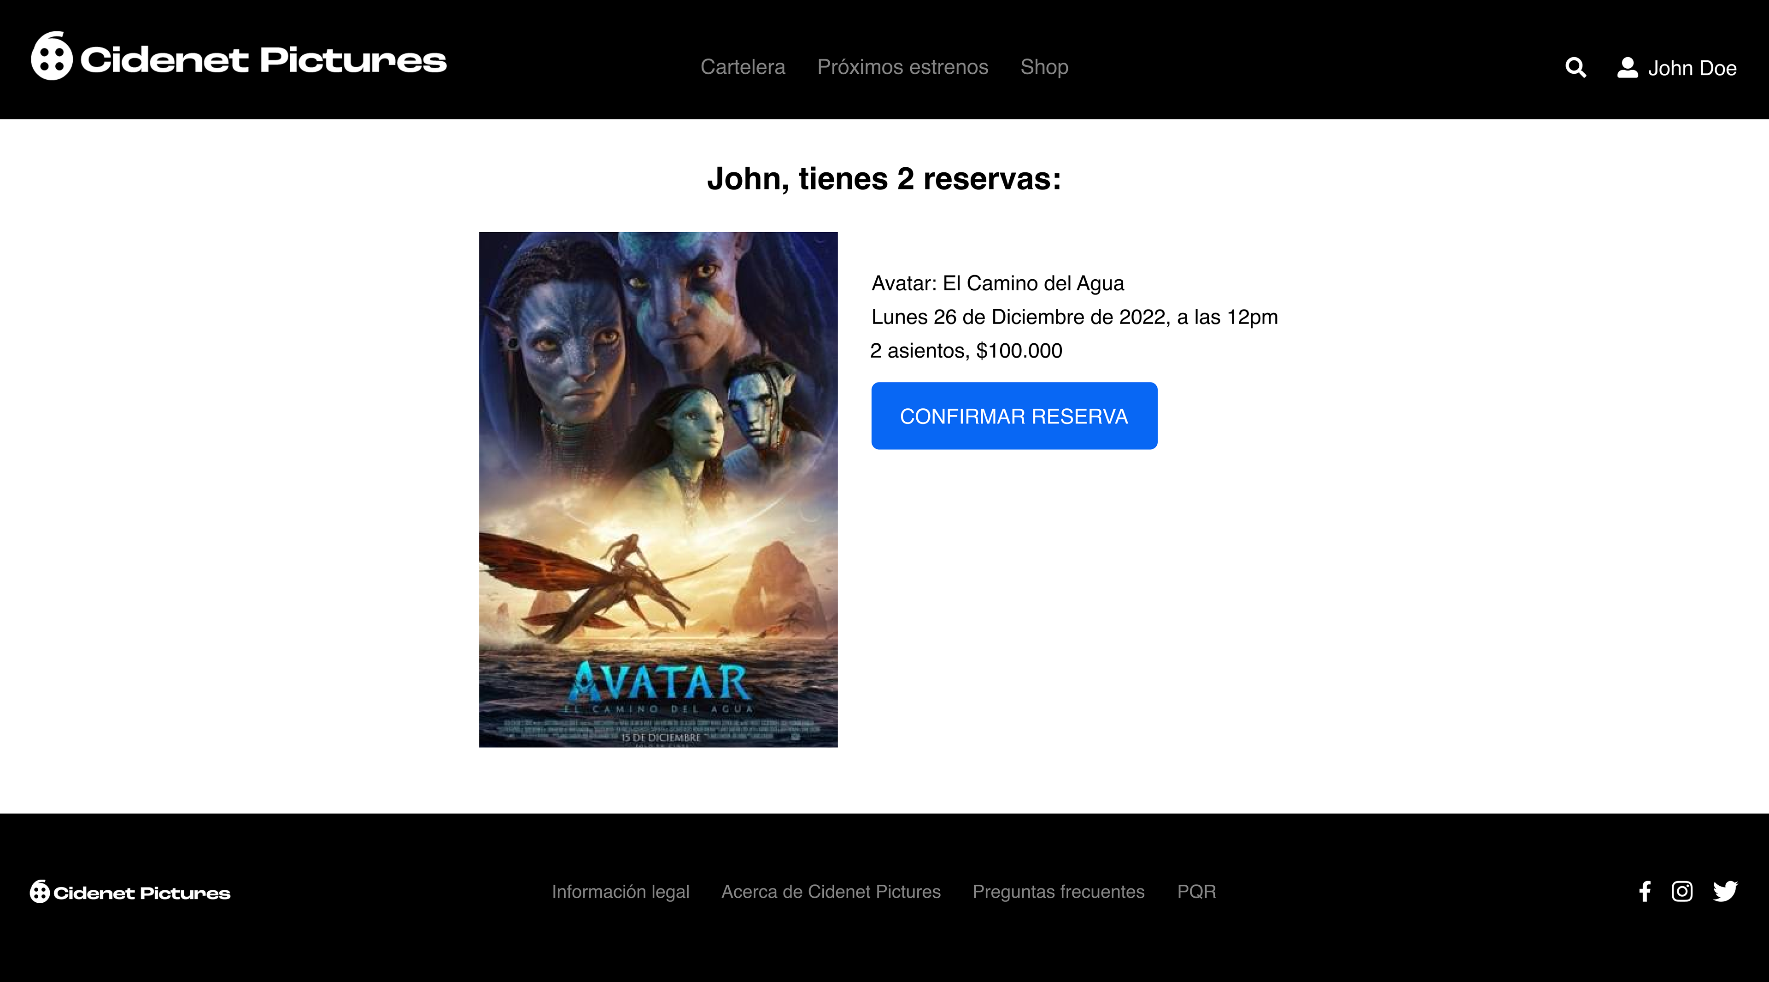Viewport: 1769px width, 982px height.
Task: Open the PQR footer link
Action: (x=1196, y=891)
